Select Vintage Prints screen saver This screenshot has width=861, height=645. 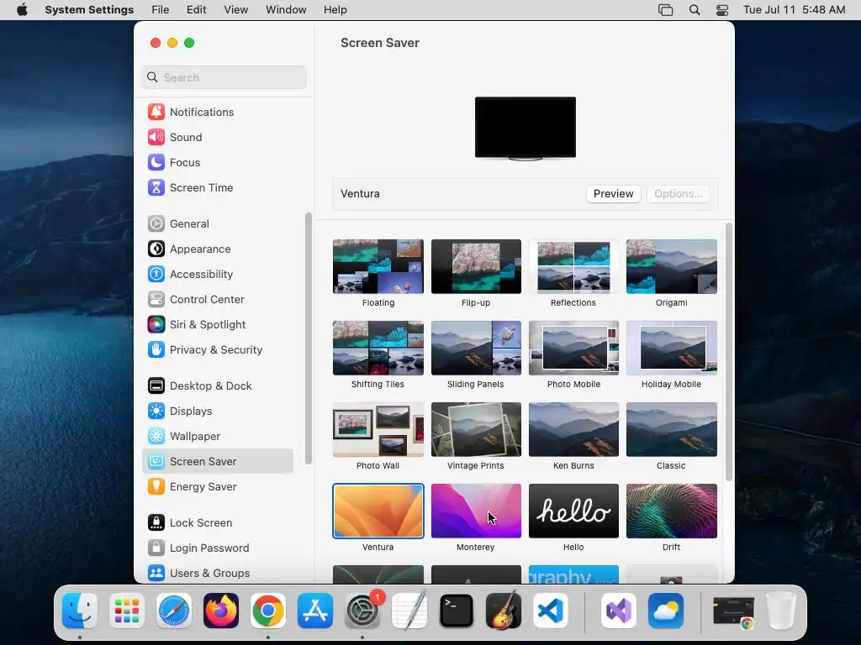click(x=476, y=429)
